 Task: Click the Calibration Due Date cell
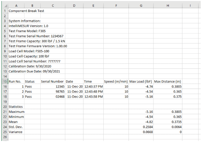(34, 71)
